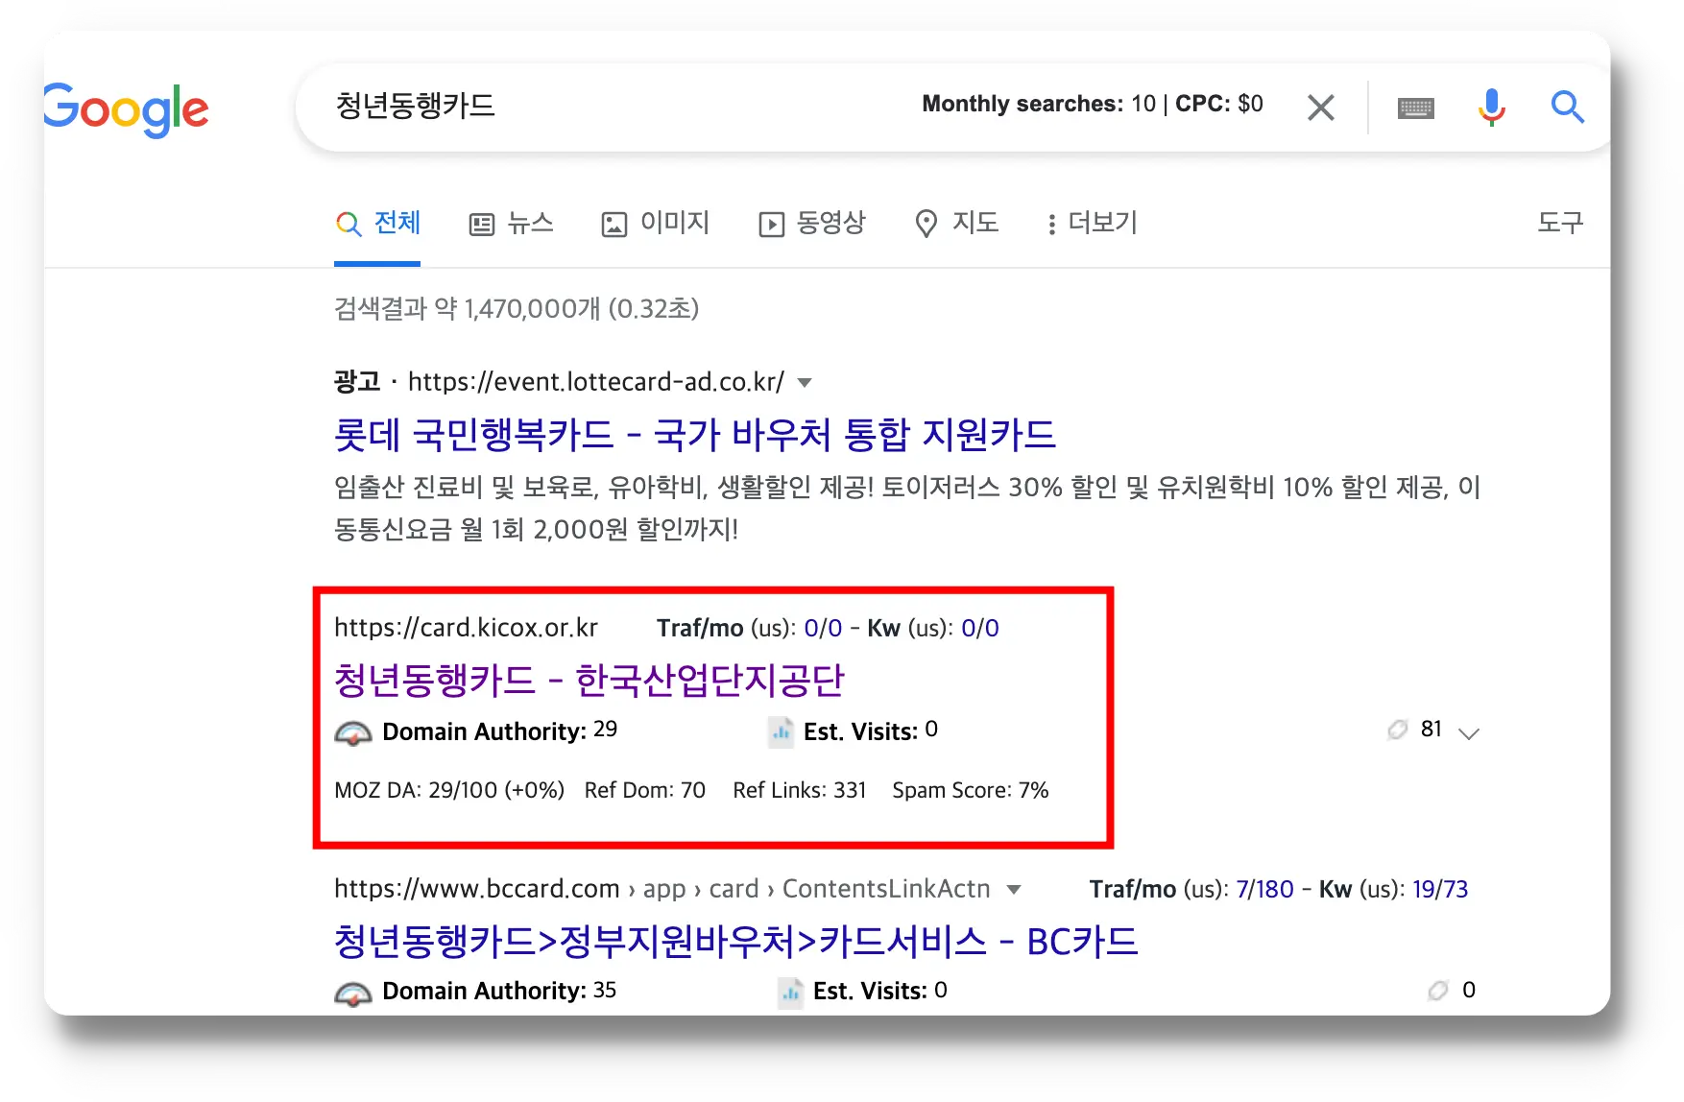Image resolution: width=1684 pixels, height=1102 pixels.
Task: Click the Est. Visits chart icon for bccard
Action: (x=790, y=992)
